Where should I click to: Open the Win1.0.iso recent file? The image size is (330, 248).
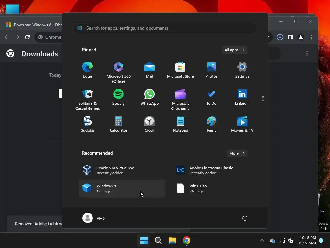[215, 189]
